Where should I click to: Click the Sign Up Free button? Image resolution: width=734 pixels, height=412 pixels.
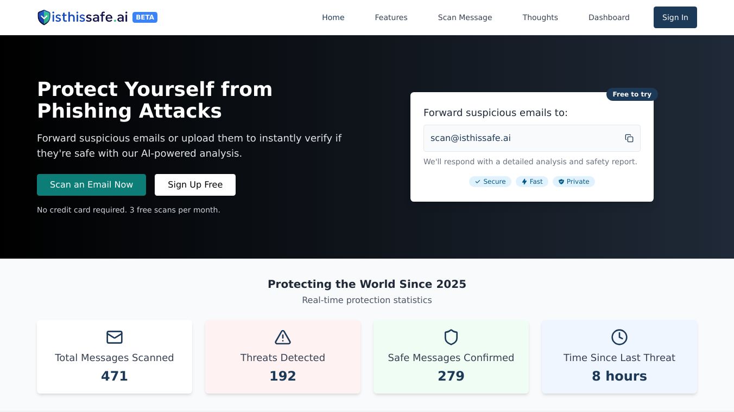(x=195, y=185)
